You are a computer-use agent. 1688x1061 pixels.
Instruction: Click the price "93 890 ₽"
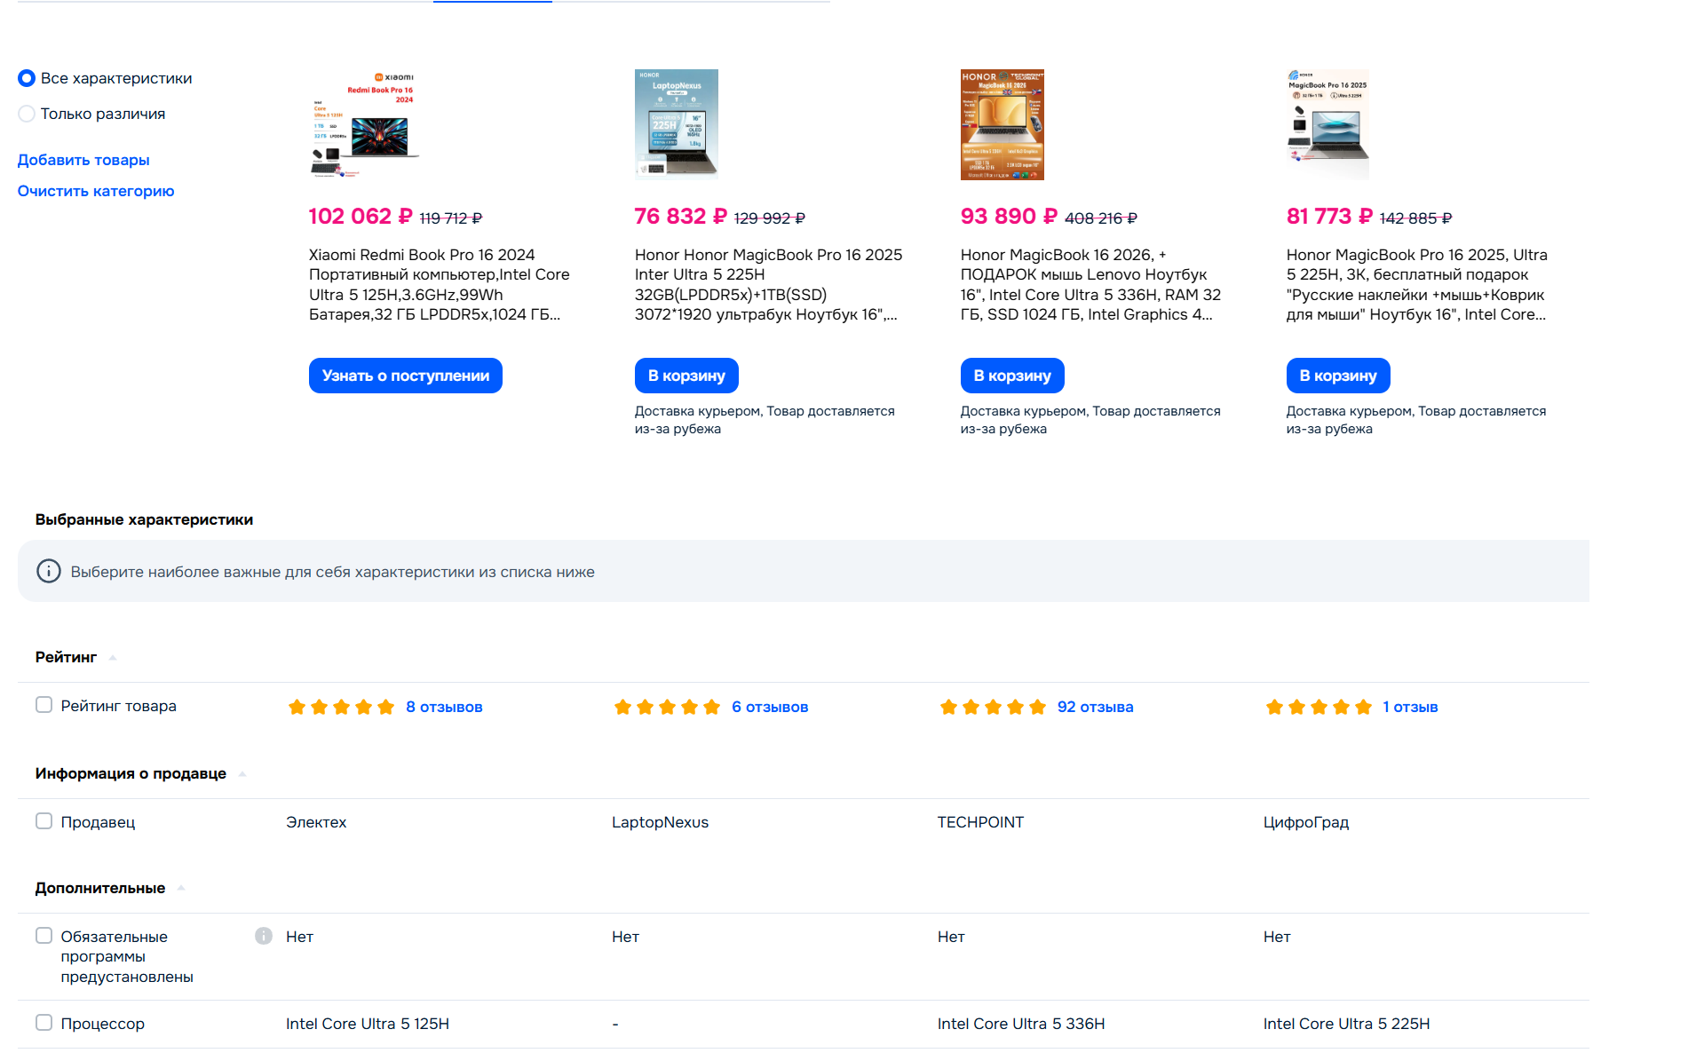coord(1009,217)
